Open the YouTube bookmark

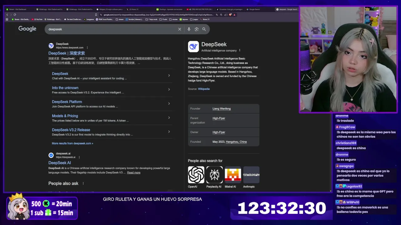(x=37, y=19)
